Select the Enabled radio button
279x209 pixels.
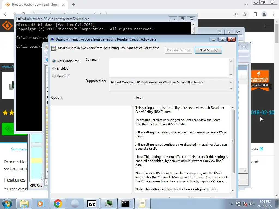click(x=54, y=69)
